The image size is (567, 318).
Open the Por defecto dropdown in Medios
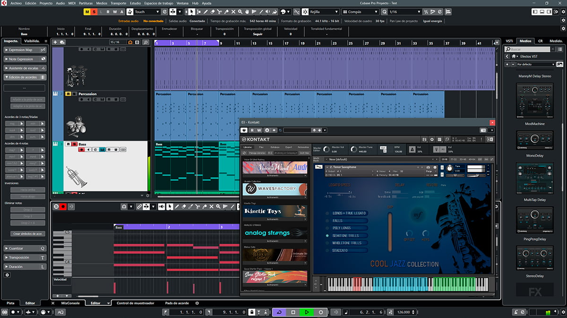coord(535,64)
